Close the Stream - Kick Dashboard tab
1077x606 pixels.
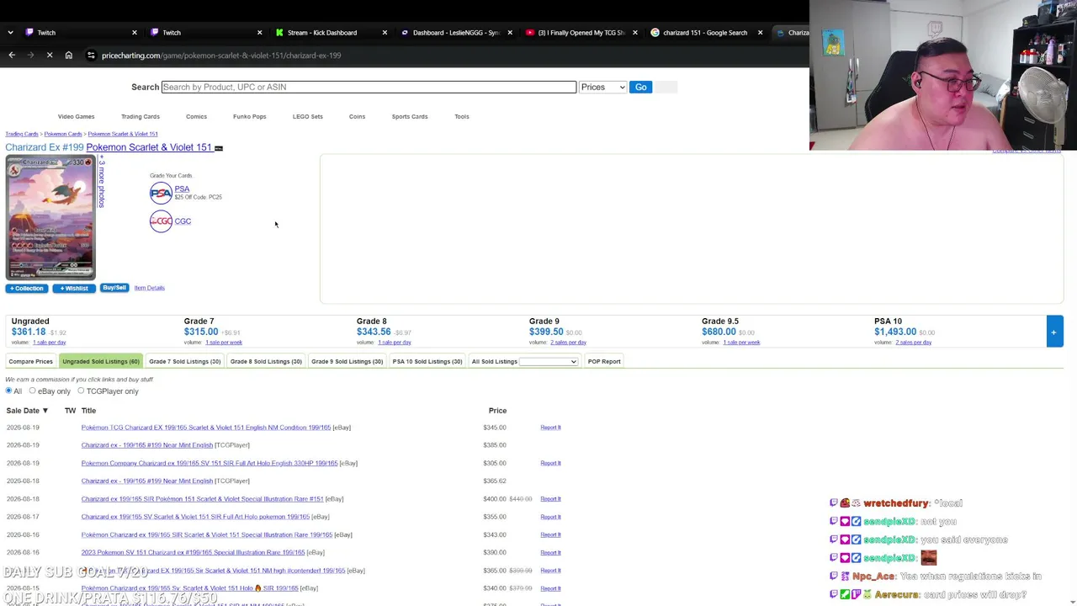click(x=385, y=33)
